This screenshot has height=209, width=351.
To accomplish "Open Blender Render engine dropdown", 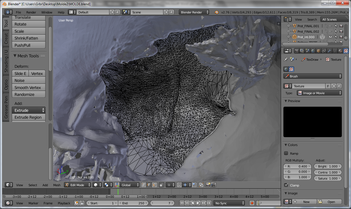I will (194, 12).
